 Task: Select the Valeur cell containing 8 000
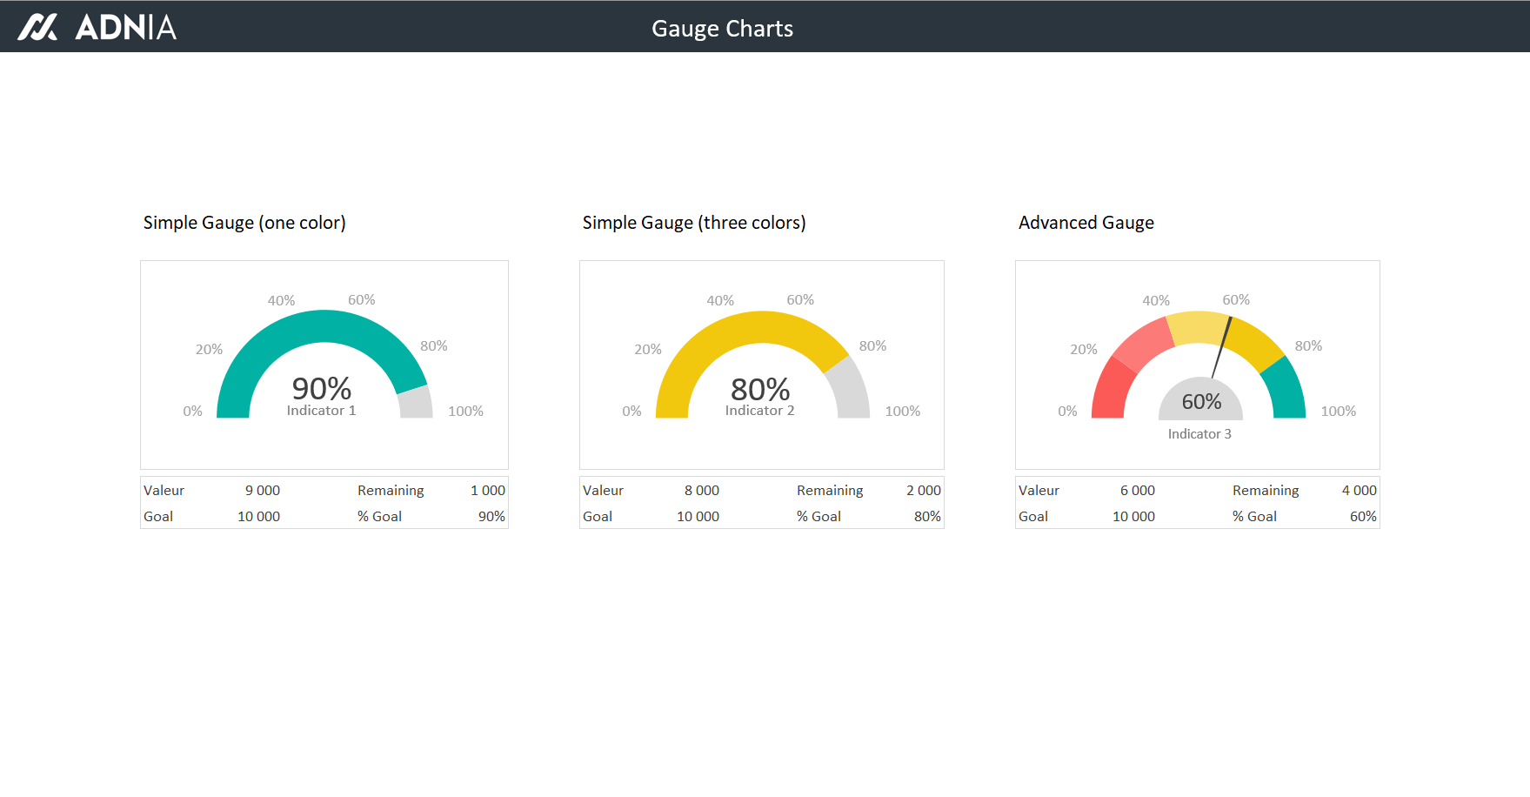pos(701,491)
